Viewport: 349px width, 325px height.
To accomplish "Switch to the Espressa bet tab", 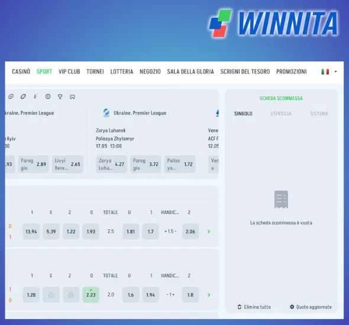I will click(281, 113).
